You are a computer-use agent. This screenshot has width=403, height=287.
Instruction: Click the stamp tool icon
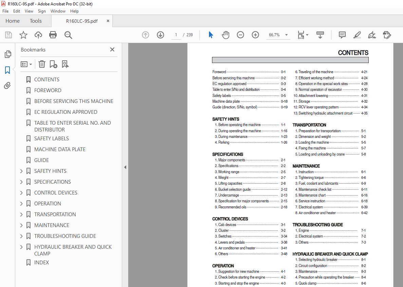click(387, 35)
